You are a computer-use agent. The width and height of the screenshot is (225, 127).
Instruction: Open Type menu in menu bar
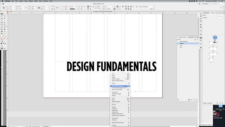click(26, 1)
